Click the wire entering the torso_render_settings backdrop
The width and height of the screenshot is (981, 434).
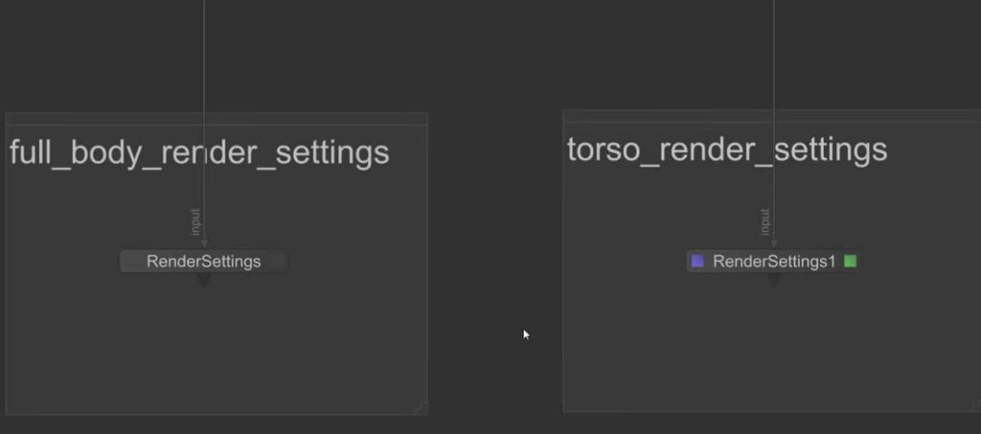[774, 57]
